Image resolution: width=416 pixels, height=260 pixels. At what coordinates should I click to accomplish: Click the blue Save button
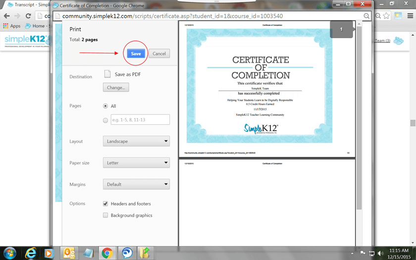136,53
